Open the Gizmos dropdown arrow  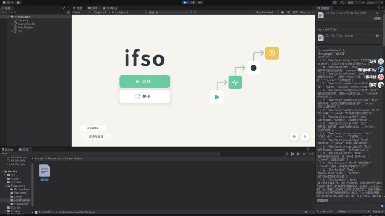point(313,12)
